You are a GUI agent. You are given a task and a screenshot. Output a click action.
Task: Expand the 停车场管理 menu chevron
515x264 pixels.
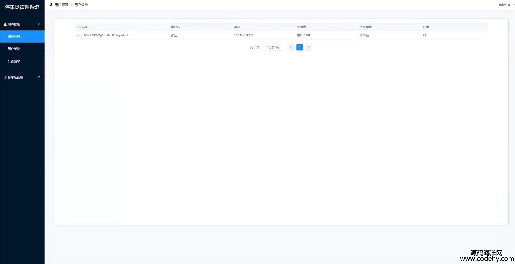(x=38, y=77)
